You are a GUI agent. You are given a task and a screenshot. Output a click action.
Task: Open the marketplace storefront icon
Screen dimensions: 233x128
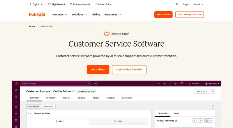pos(164,83)
